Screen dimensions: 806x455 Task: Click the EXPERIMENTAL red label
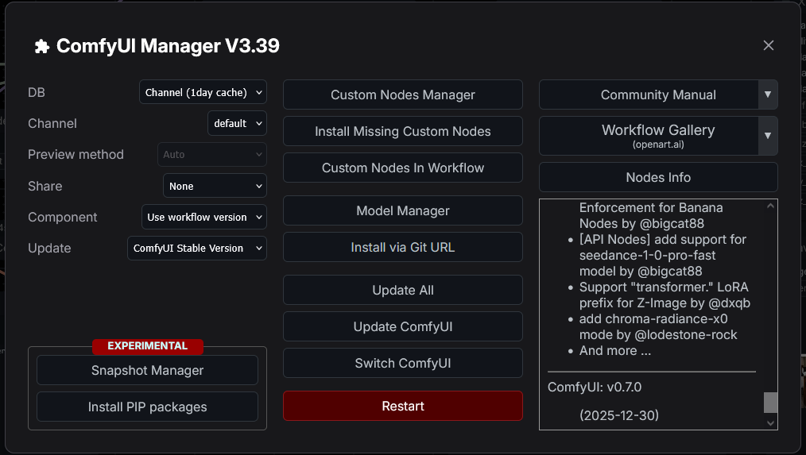coord(148,346)
